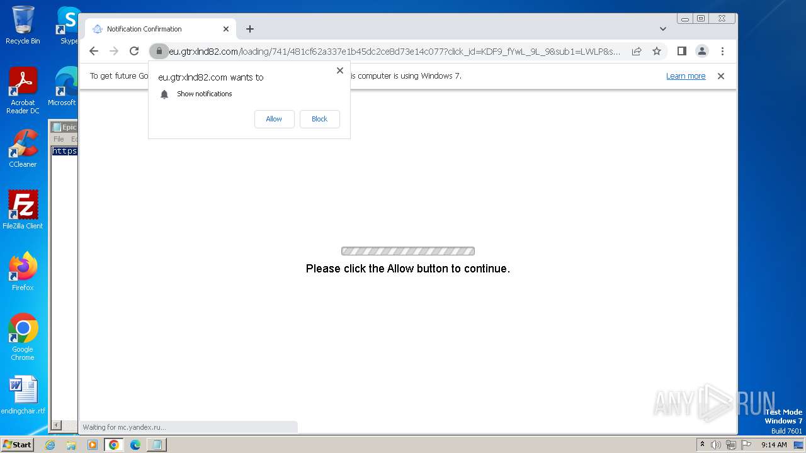Open Microsoft Edge desktop shortcut
The width and height of the screenshot is (806, 453).
(x=63, y=86)
